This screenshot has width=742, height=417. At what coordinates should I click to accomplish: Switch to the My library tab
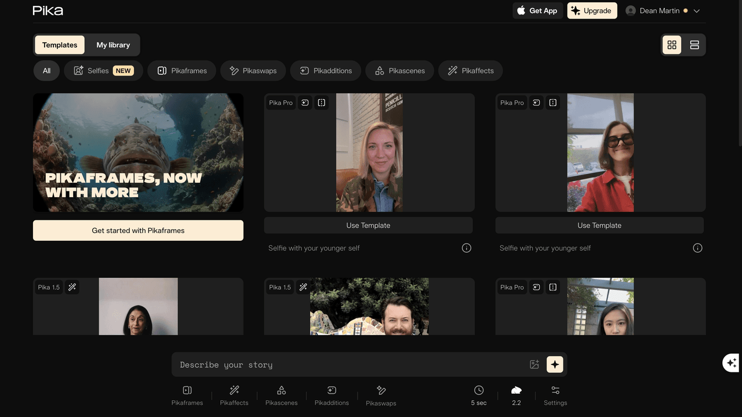(113, 45)
